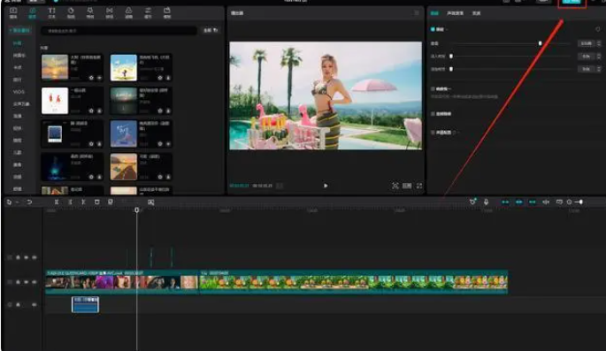Click the split clip tool
Screen dimensions: 606x351
pos(57,202)
